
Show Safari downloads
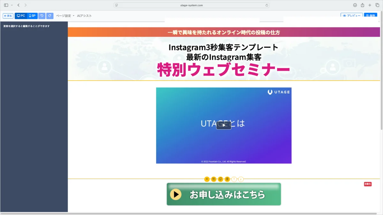(x=355, y=5)
